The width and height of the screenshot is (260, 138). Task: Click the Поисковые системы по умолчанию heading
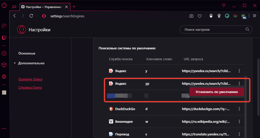coord(127,48)
